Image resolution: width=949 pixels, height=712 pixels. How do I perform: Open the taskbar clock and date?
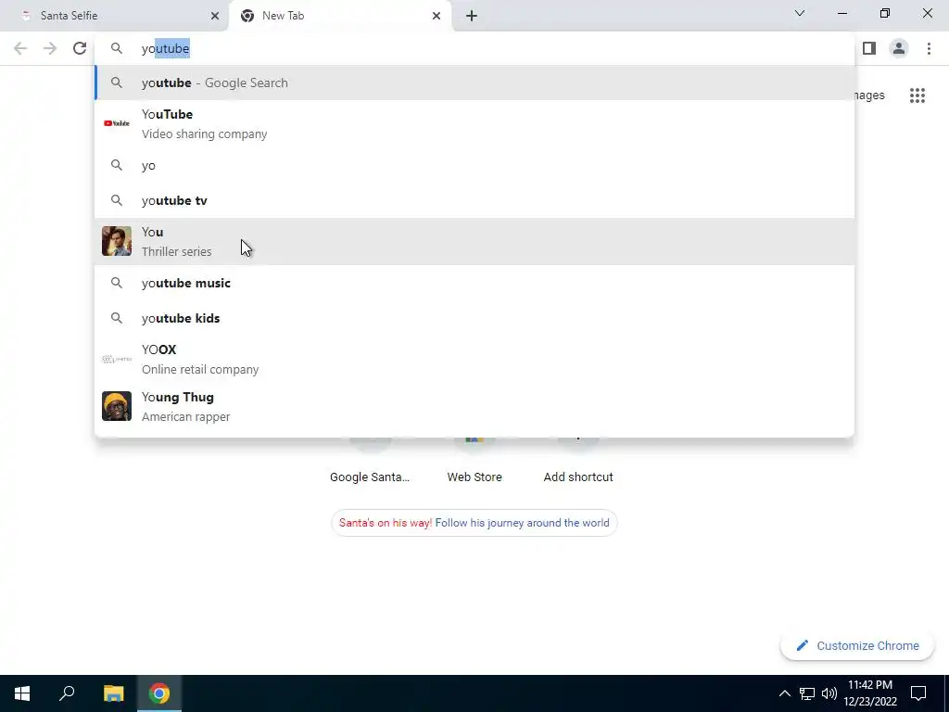(870, 693)
